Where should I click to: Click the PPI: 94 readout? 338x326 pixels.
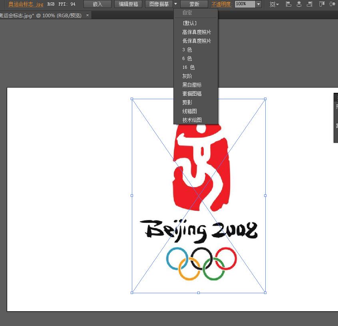[67, 4]
